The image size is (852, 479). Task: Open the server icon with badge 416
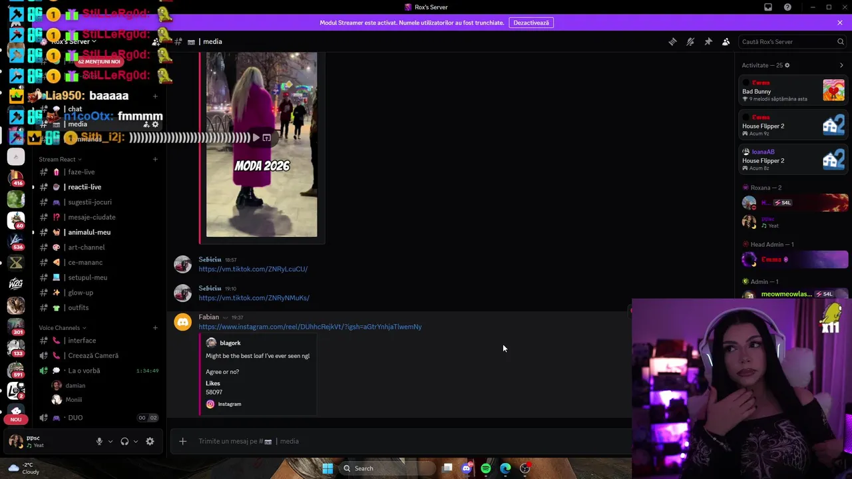click(16, 180)
